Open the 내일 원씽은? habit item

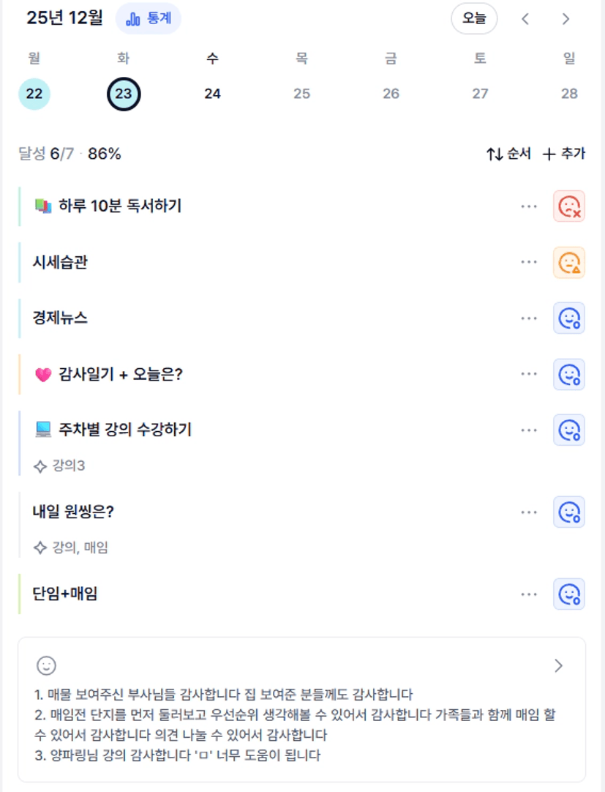click(x=74, y=512)
